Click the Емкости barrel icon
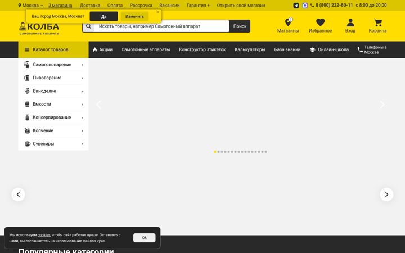The image size is (405, 253). (x=27, y=104)
